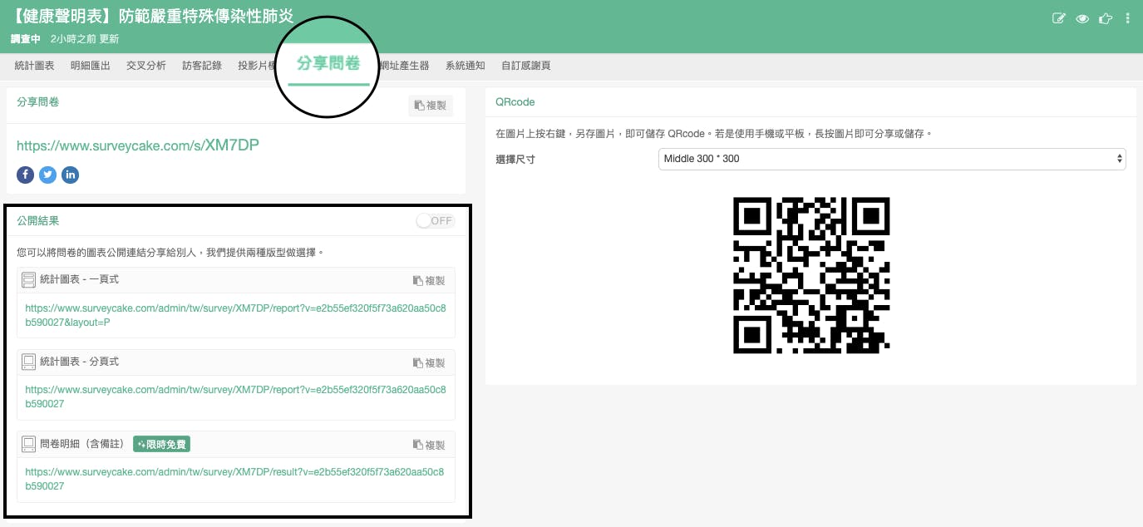The height and width of the screenshot is (527, 1143).
Task: Open the survey editor via the pencil icon
Action: tap(1058, 18)
